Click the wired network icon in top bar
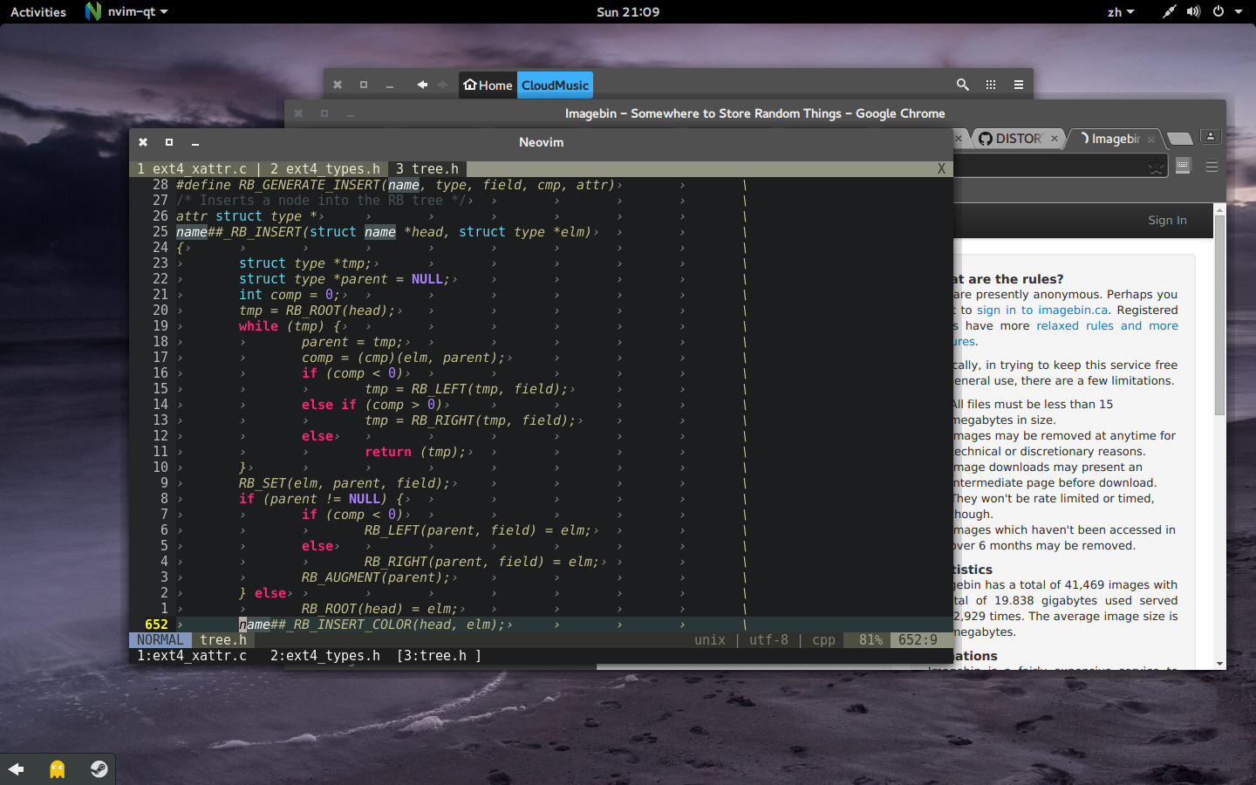 pyautogui.click(x=1169, y=12)
